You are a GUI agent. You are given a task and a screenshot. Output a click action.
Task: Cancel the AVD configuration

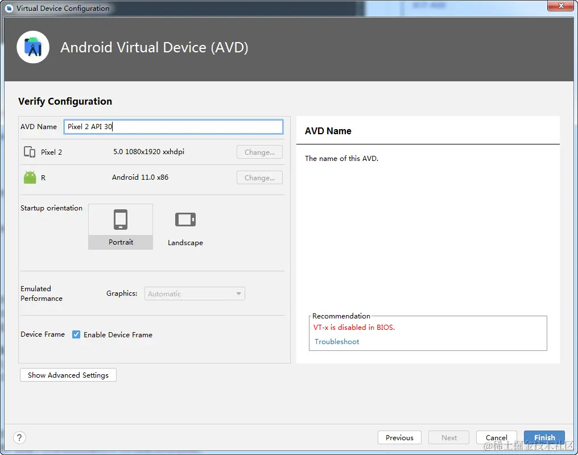497,438
